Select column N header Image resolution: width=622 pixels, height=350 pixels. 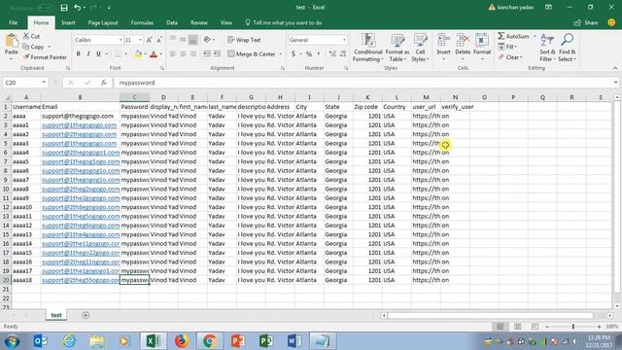[455, 97]
